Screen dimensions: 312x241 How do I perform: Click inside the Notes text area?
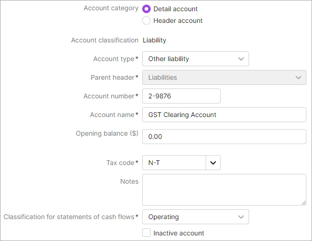(224, 190)
